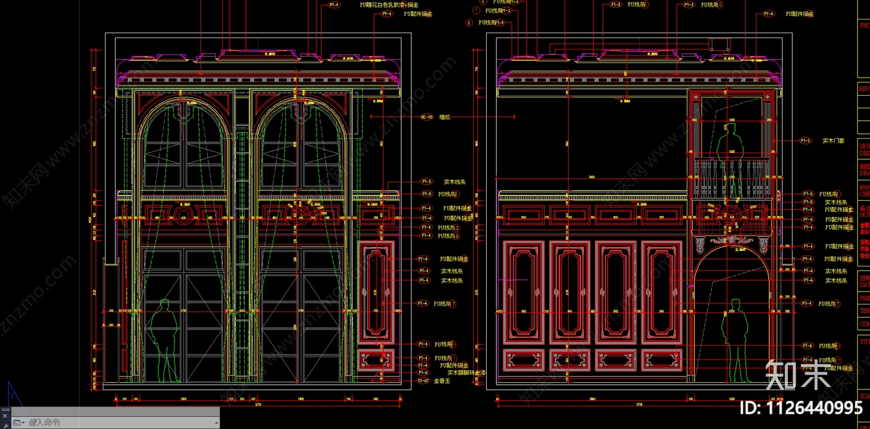This screenshot has width=870, height=429.
Task: Select the 实木门套 annotation
Action: coord(833,141)
